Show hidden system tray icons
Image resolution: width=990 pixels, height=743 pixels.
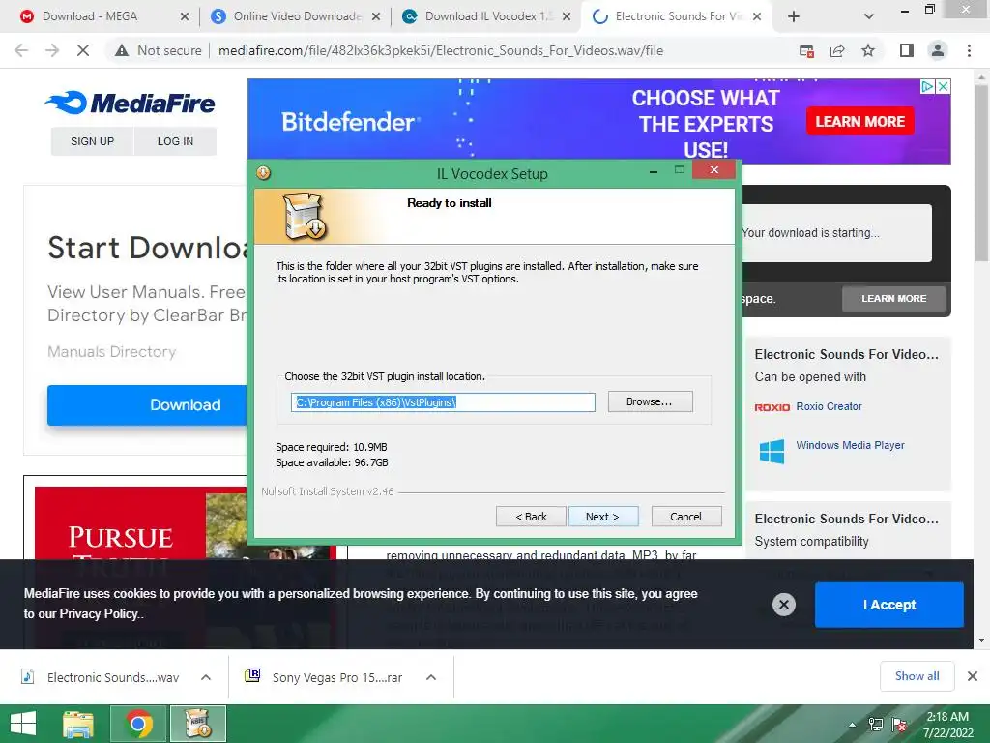point(852,726)
